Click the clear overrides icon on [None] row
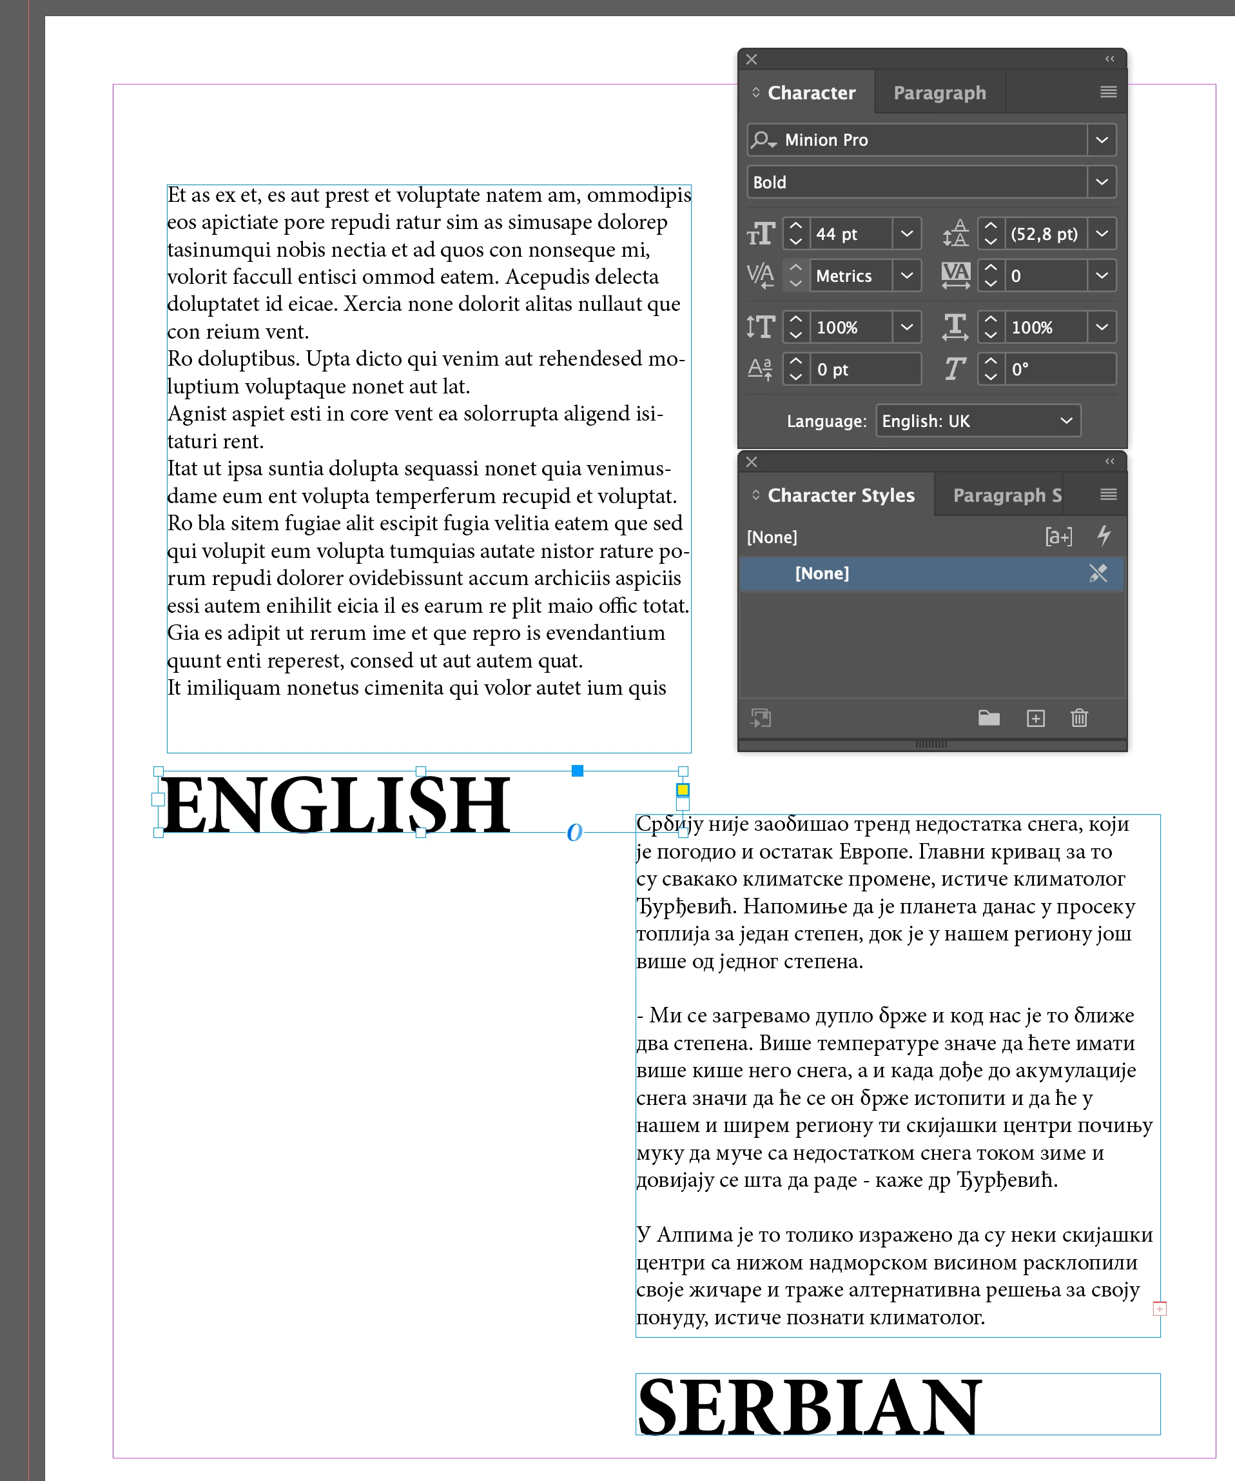 tap(1098, 573)
